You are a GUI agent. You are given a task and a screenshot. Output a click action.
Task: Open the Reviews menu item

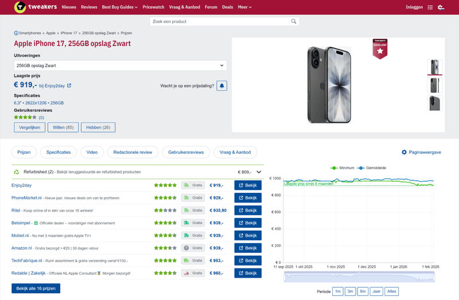coord(89,7)
